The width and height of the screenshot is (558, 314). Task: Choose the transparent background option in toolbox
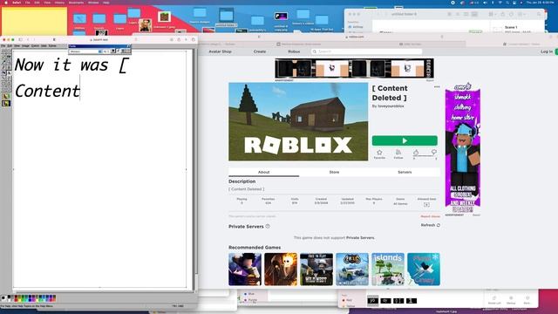click(x=6, y=104)
